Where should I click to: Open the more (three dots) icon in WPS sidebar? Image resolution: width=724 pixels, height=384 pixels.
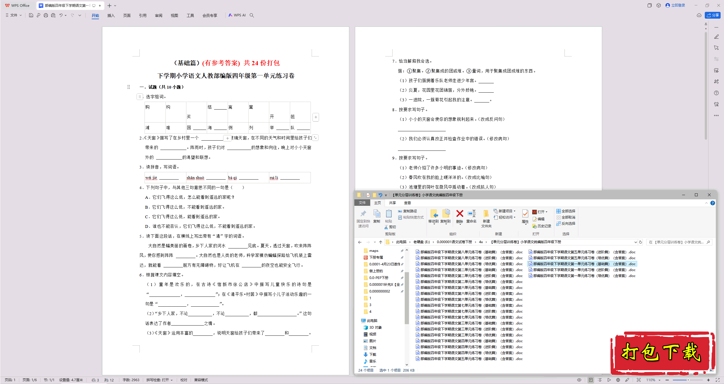716,115
